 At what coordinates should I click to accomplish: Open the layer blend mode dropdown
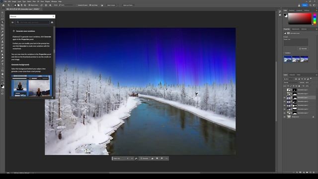(x=291, y=83)
